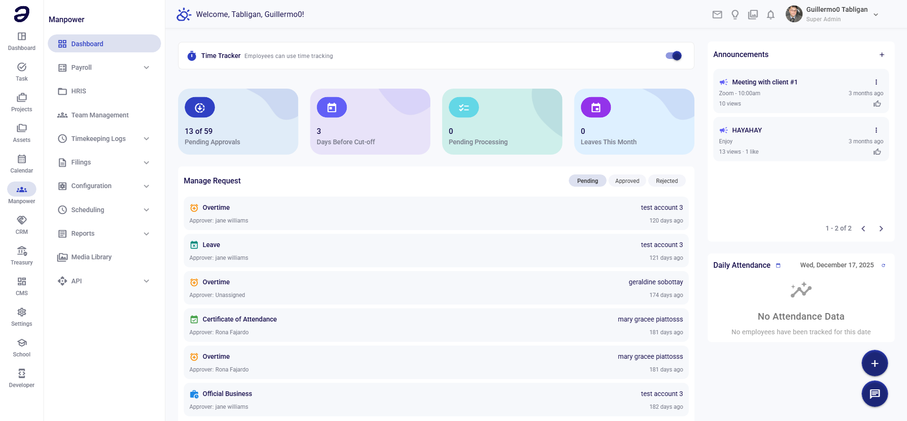Screen dimensions: 907x421
Task: Open geraldine sobottay's Overtime request
Action: coord(436,288)
